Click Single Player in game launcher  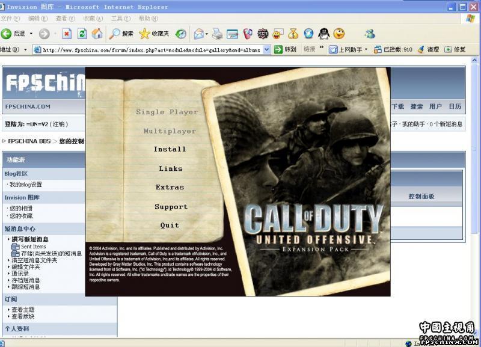coord(167,112)
